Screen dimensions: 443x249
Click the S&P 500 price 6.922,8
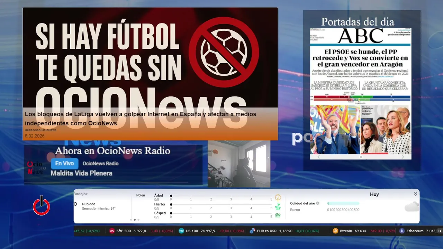coord(139,231)
